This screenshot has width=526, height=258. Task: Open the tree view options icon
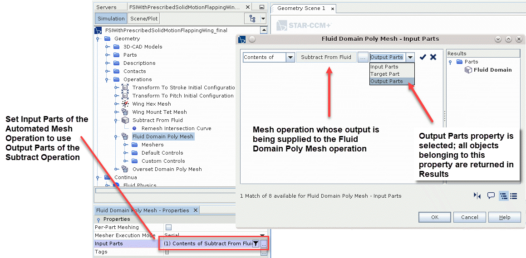tap(253, 19)
